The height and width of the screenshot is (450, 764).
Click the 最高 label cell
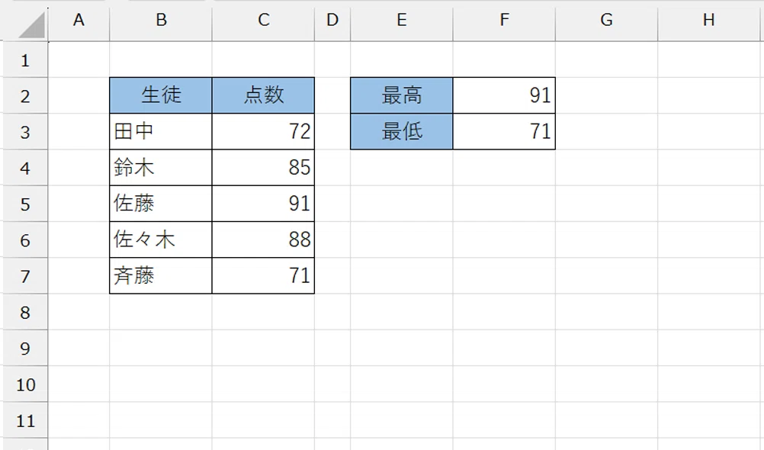(402, 95)
